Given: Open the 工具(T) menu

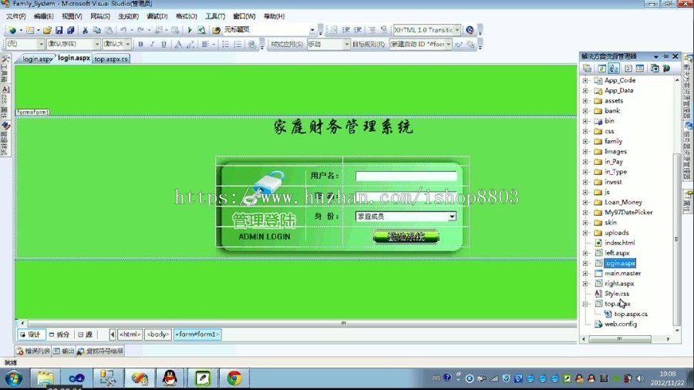Looking at the screenshot, I should point(215,16).
